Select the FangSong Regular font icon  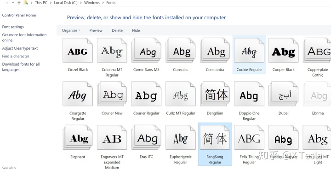(215, 137)
